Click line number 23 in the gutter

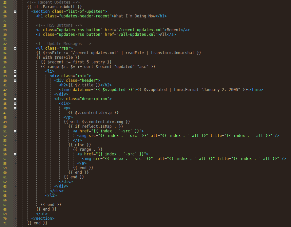point(5,2)
